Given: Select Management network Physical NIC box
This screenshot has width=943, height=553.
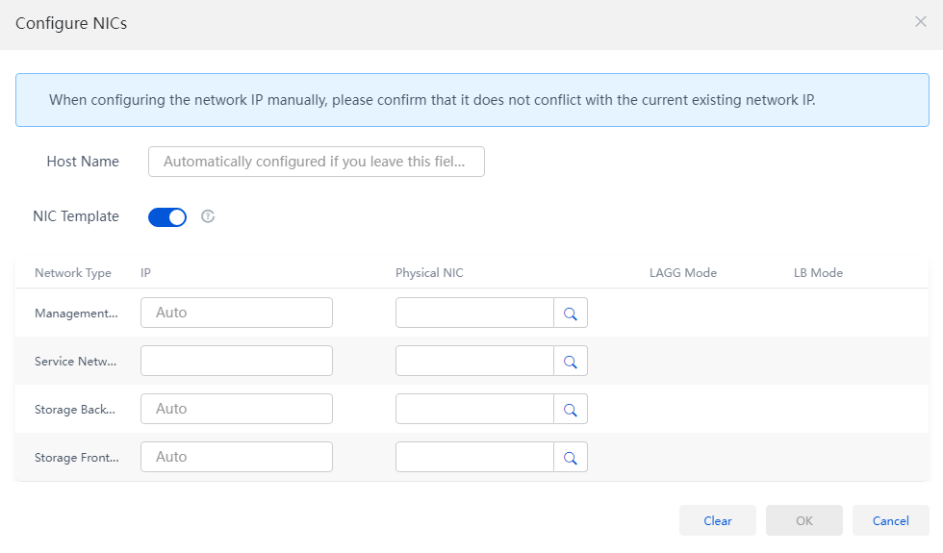Looking at the screenshot, I should tap(474, 313).
